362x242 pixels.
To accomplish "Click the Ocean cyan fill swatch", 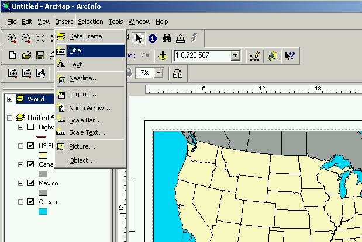I will [43, 211].
